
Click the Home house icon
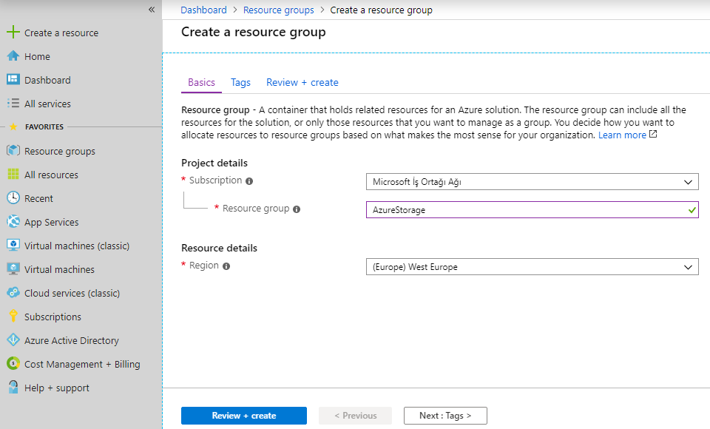[x=13, y=55]
